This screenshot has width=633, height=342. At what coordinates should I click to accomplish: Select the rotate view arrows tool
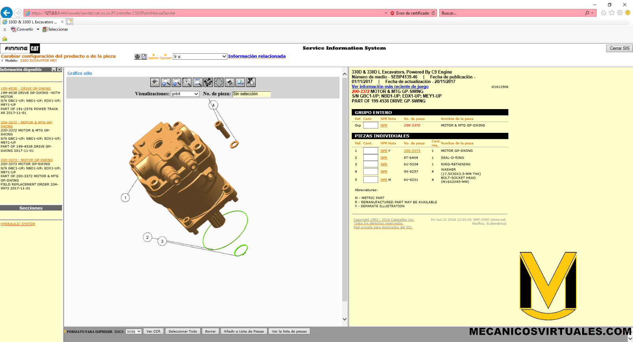pyautogui.click(x=208, y=82)
